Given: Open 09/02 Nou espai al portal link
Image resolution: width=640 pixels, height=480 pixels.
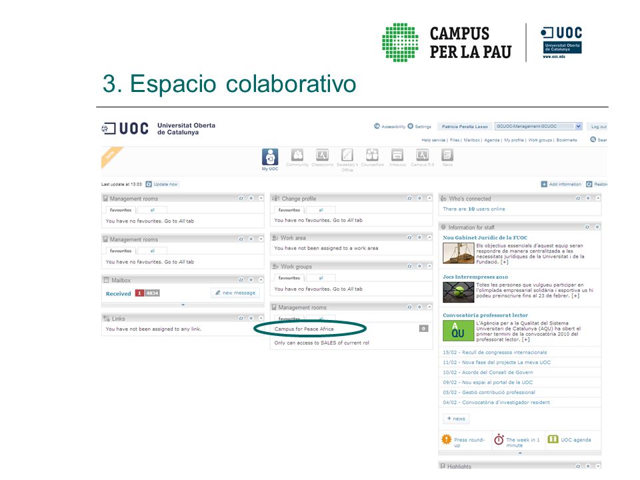Looking at the screenshot, I should pyautogui.click(x=488, y=383).
